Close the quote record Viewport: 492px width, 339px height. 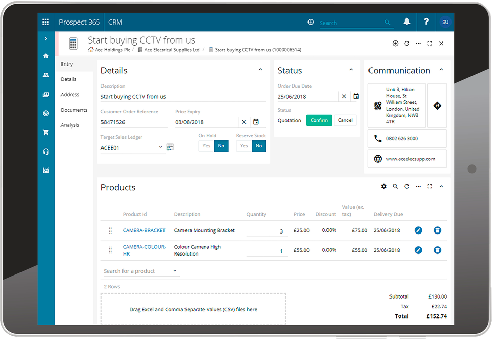coord(441,44)
